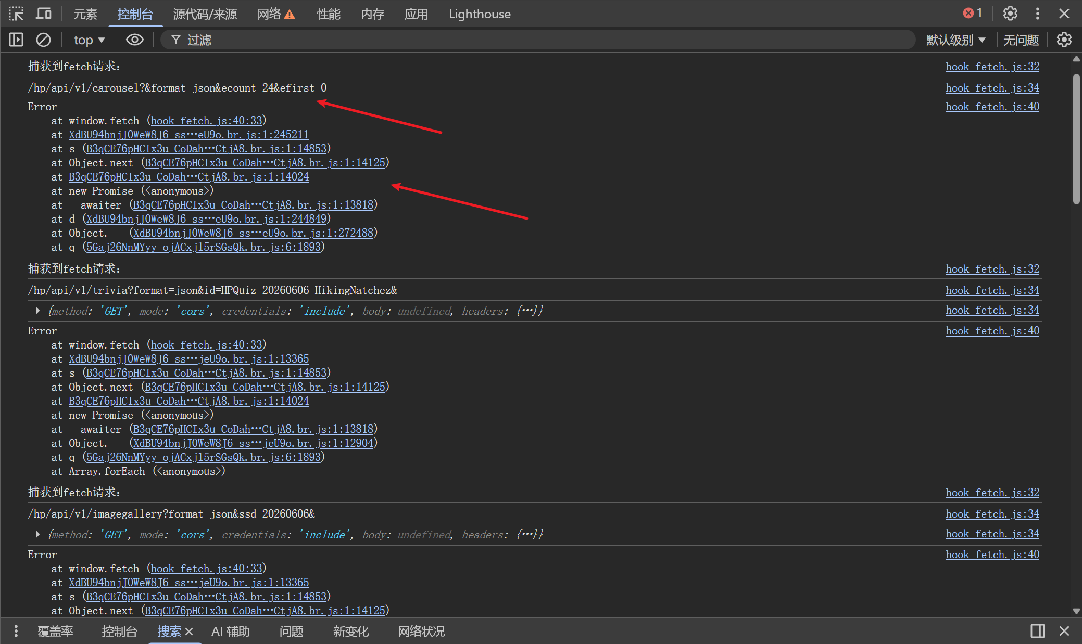Click the red error count badge

coord(972,14)
